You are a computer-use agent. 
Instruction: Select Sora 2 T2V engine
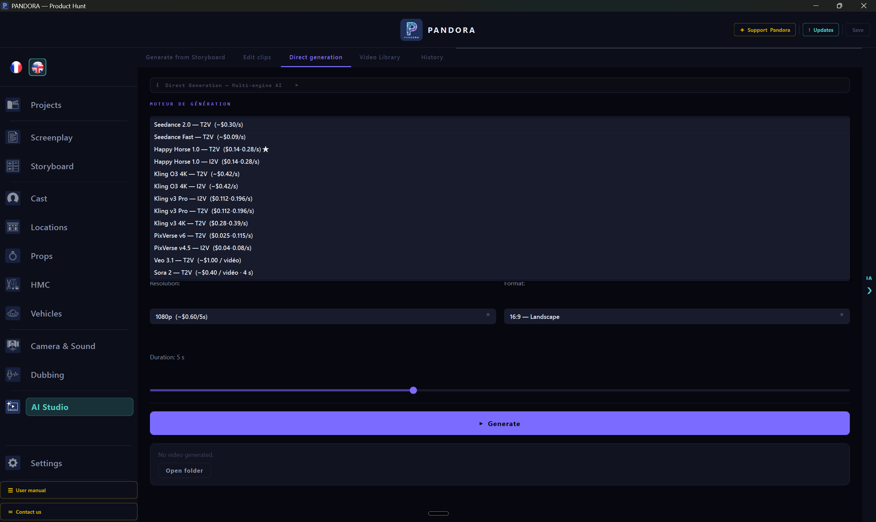coord(499,272)
